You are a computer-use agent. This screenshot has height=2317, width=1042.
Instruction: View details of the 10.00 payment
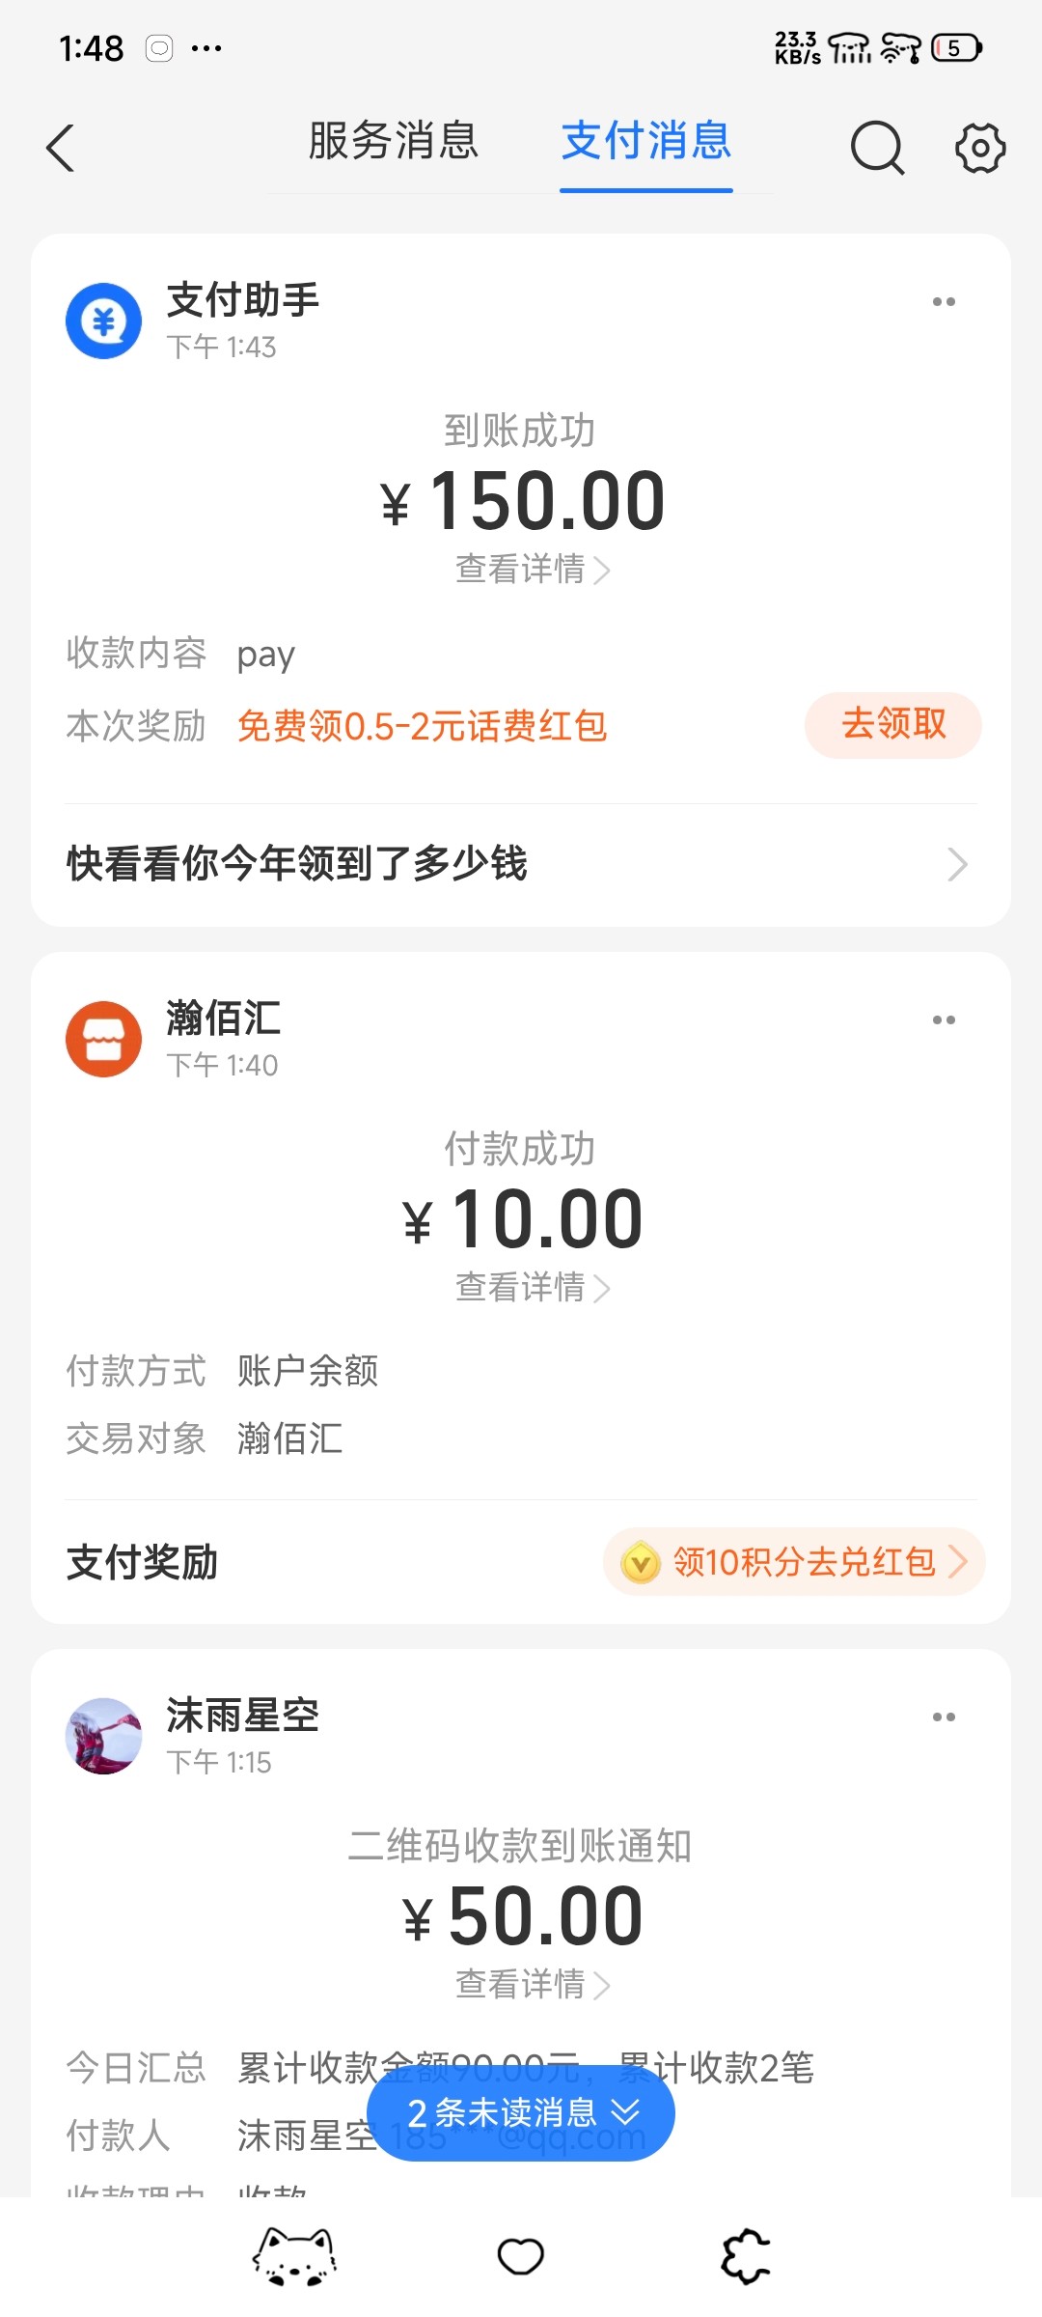[x=532, y=1288]
